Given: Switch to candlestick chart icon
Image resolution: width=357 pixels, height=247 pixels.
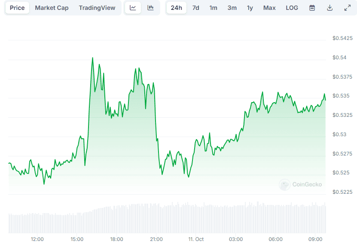Looking at the screenshot, I should (150, 8).
